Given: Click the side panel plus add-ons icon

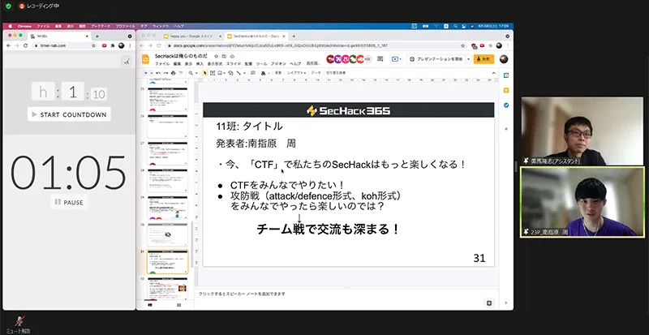Looking at the screenshot, I should (x=505, y=129).
